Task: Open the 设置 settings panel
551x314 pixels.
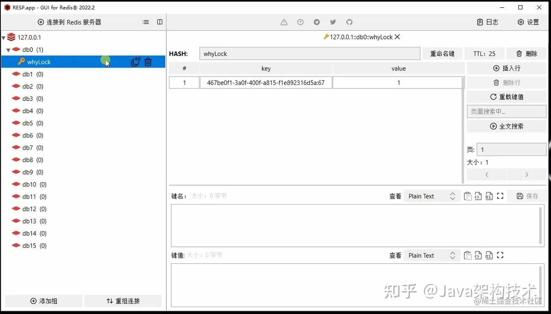Action: [x=528, y=22]
